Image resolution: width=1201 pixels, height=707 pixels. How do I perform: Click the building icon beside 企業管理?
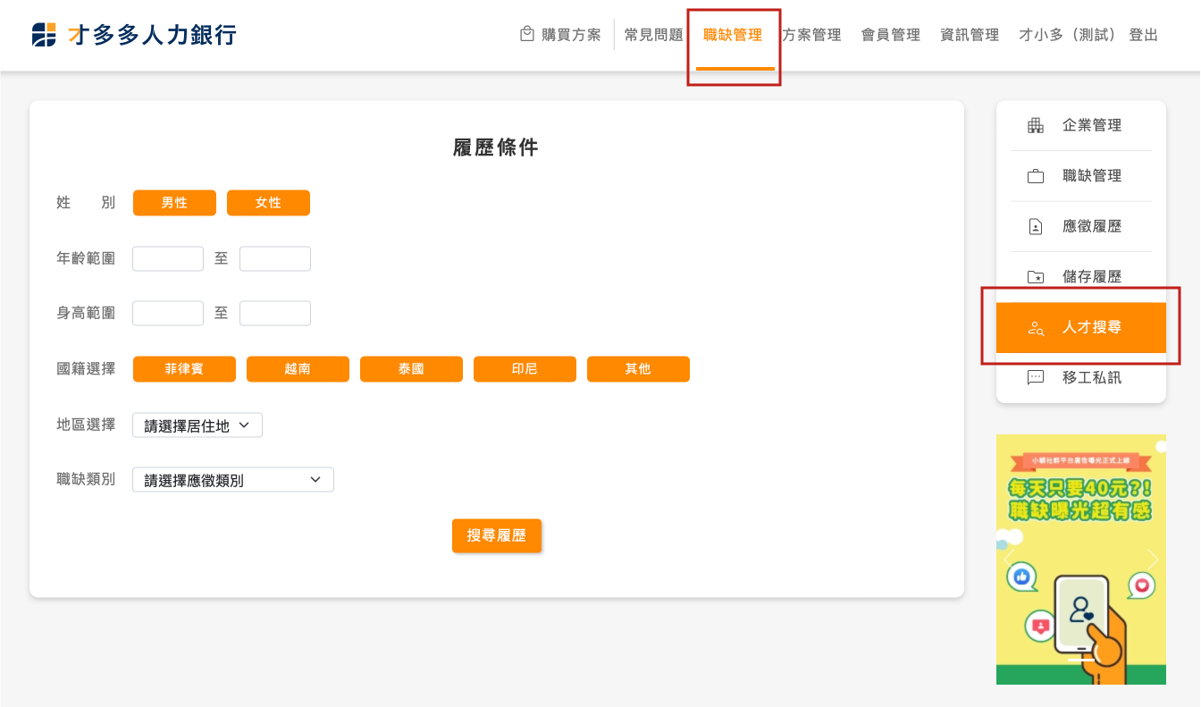(1036, 125)
